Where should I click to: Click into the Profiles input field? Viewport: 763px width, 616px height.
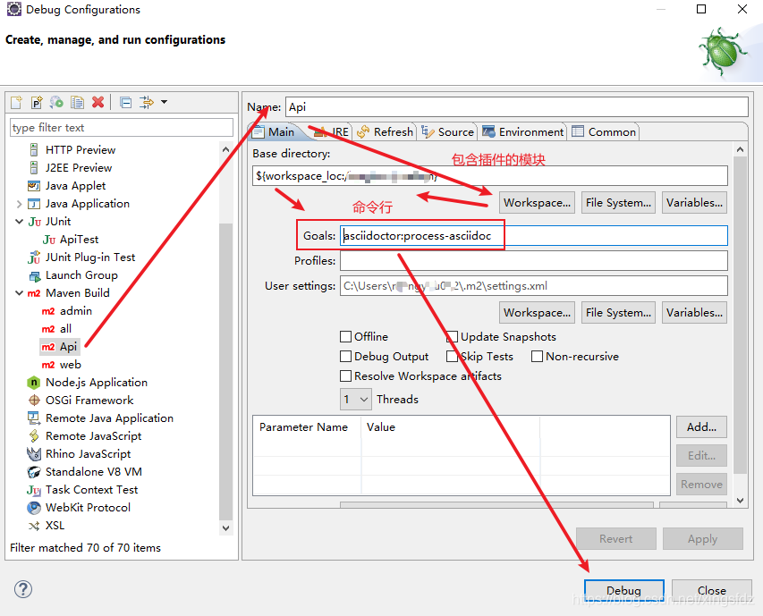coord(533,261)
